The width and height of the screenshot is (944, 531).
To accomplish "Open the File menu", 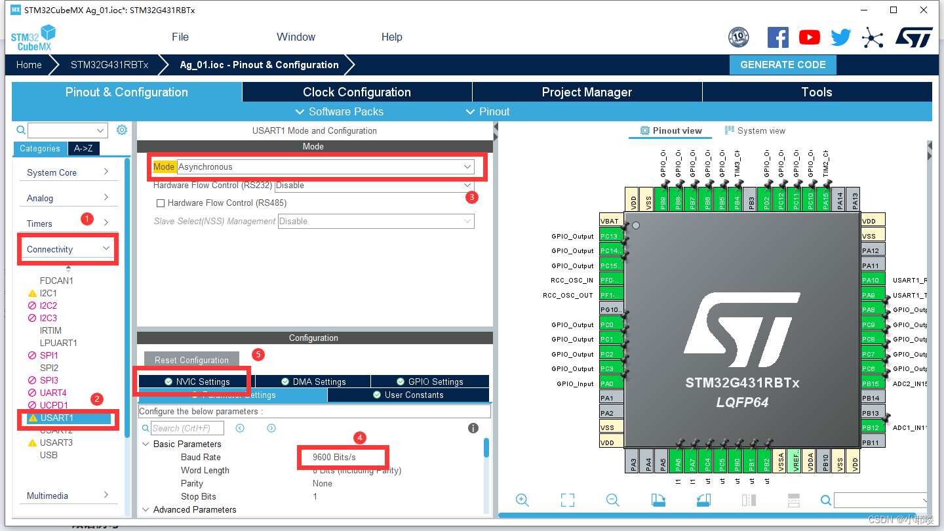I will point(180,37).
